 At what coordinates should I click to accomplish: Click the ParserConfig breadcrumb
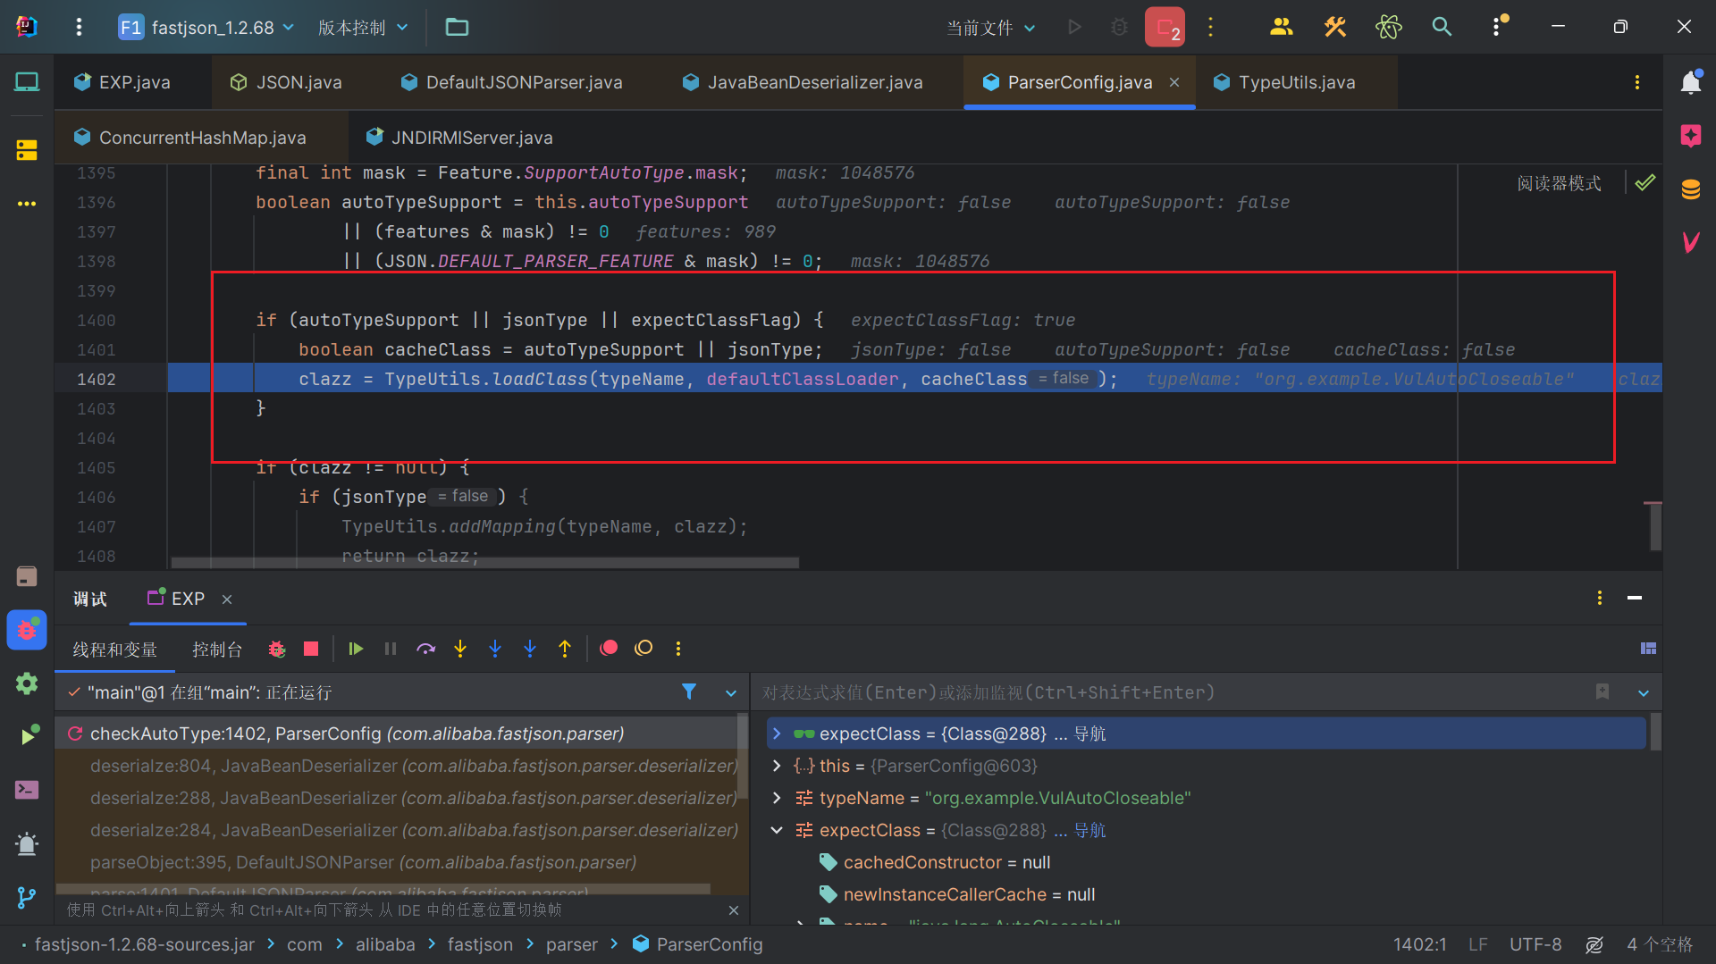698,944
